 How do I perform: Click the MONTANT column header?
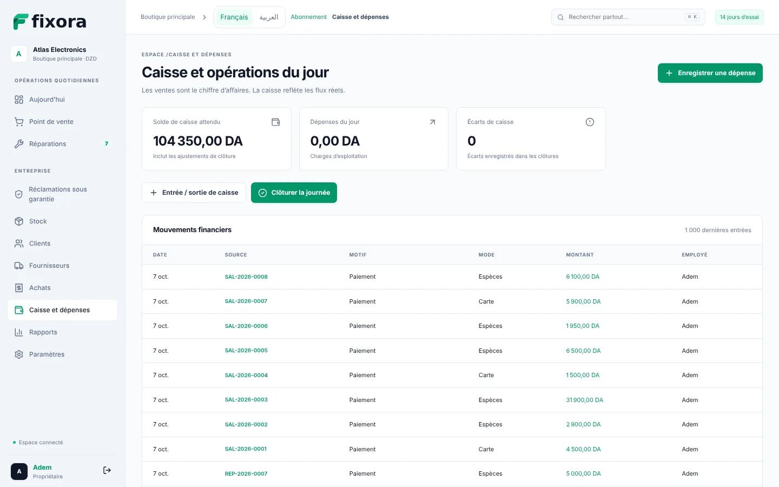coord(579,255)
